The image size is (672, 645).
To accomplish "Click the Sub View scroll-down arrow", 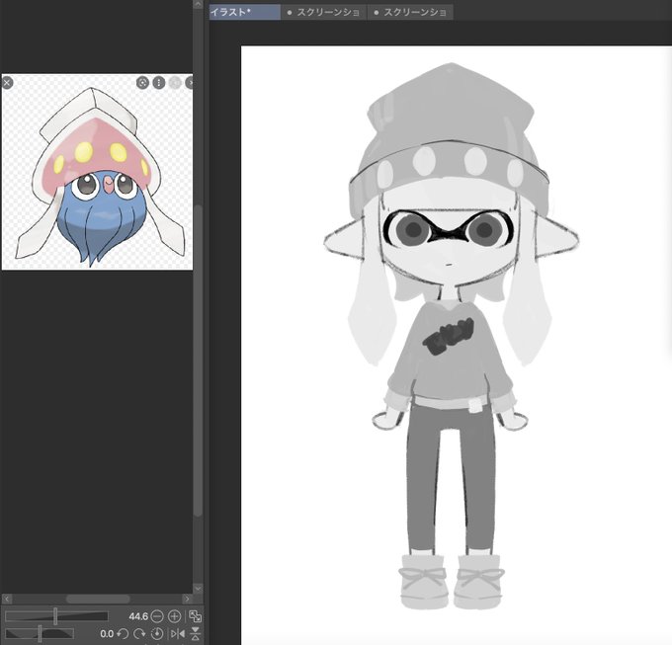I will (x=198, y=589).
